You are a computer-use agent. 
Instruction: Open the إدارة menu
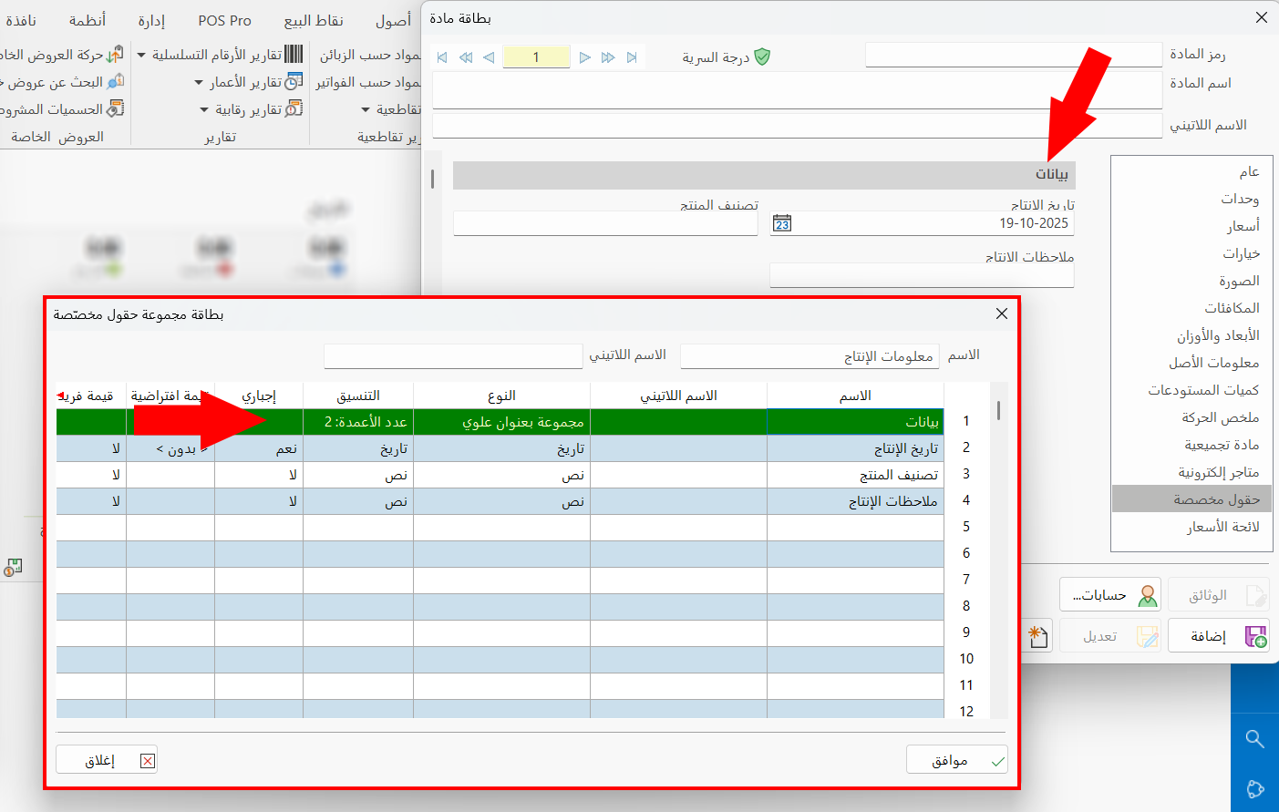coord(151,20)
